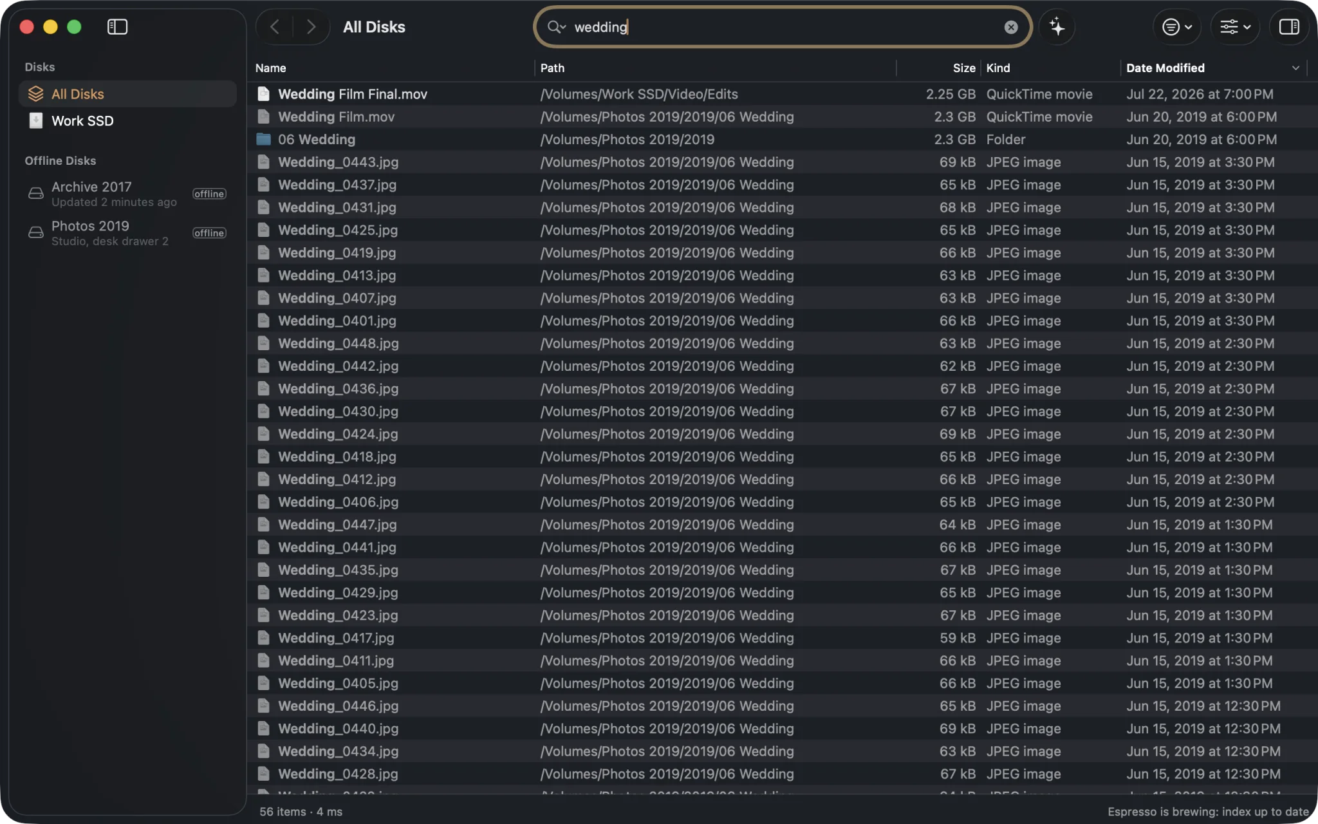Click the All Disks stack icon
The height and width of the screenshot is (824, 1318).
point(36,94)
